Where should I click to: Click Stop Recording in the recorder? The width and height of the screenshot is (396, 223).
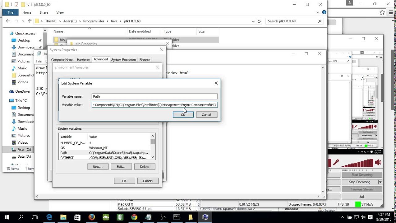click(x=359, y=182)
